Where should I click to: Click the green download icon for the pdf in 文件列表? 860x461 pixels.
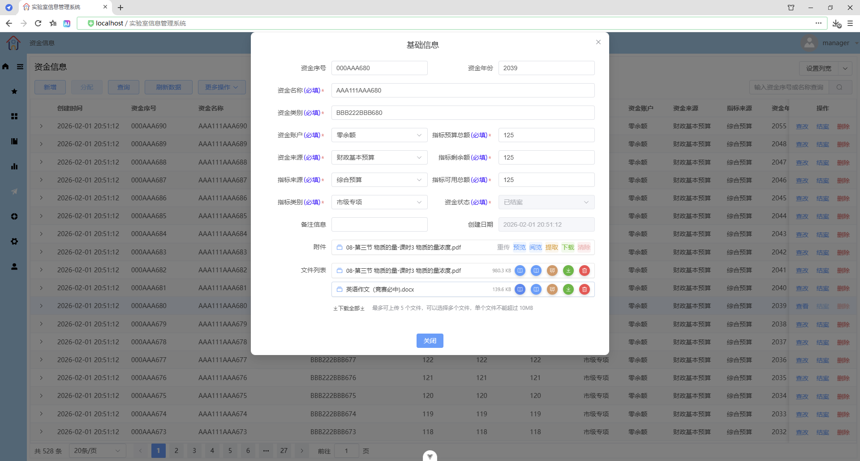tap(568, 271)
